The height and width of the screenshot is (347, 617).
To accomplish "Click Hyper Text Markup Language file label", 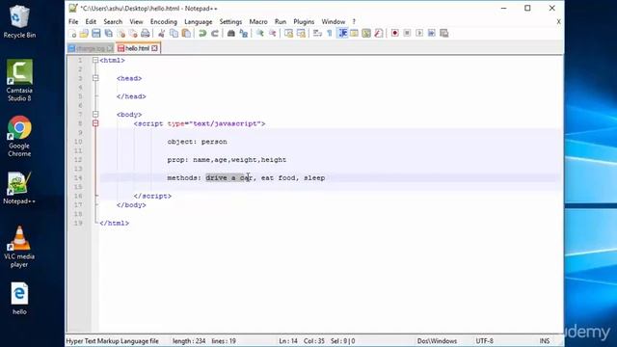I will (112, 340).
